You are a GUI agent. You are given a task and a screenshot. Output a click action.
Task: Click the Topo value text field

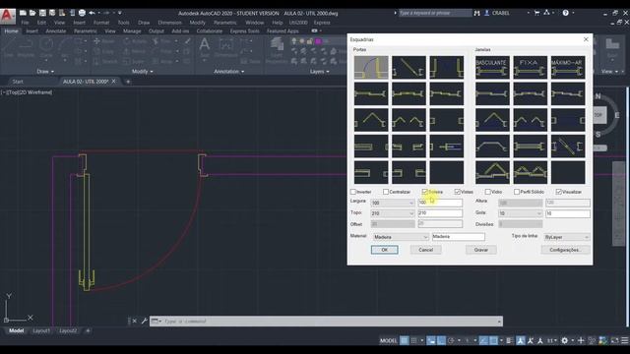pyautogui.click(x=440, y=213)
